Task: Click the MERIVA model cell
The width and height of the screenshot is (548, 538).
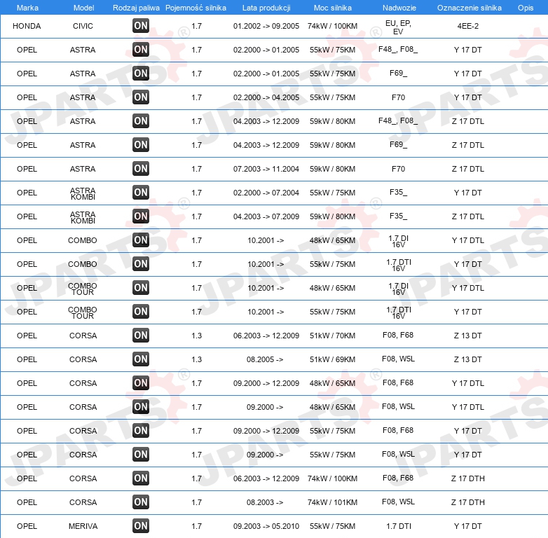Action: coord(83,526)
